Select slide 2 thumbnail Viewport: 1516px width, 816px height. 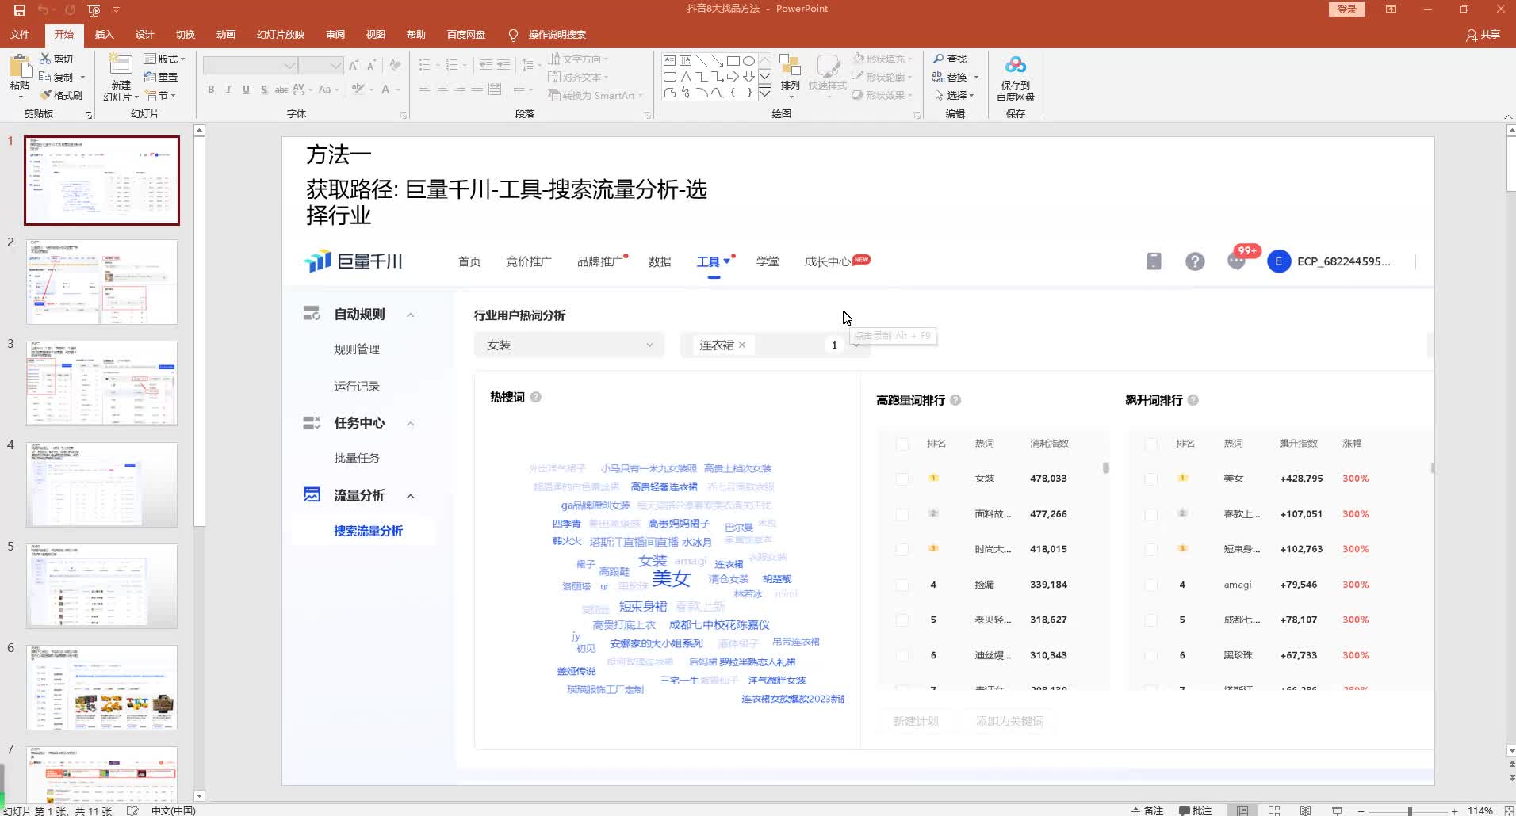point(101,282)
